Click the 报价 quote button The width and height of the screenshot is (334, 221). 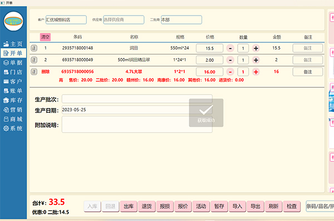pos(183,207)
